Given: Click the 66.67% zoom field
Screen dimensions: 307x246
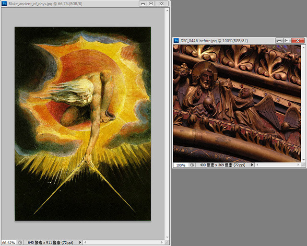Looking at the screenshot, I should point(9,243).
